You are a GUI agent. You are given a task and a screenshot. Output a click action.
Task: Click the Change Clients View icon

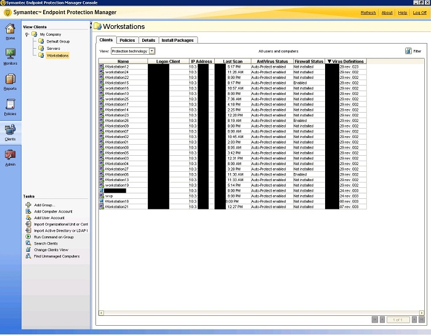(x=28, y=249)
